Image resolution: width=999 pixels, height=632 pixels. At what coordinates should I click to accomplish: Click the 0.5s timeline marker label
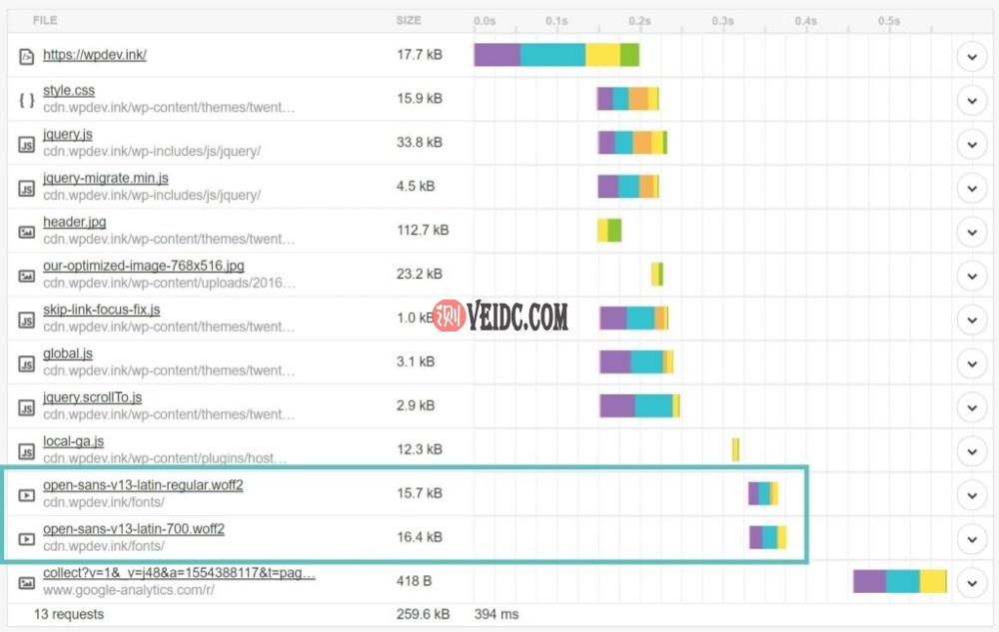pos(889,21)
